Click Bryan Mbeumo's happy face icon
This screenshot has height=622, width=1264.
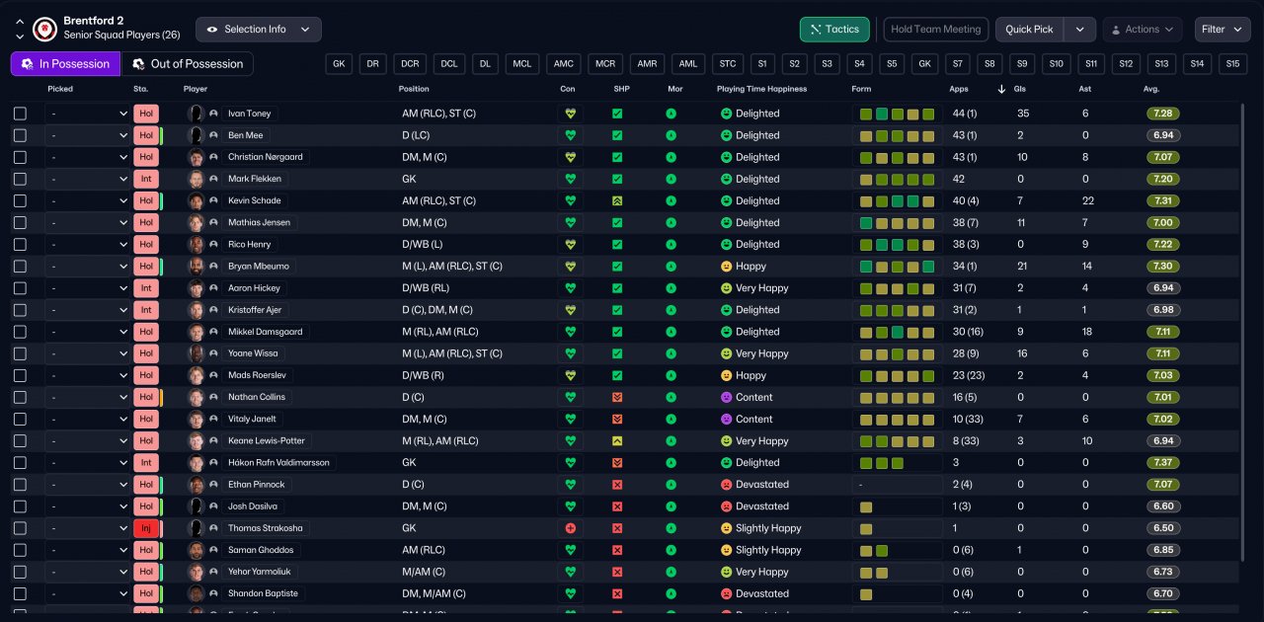pyautogui.click(x=726, y=267)
